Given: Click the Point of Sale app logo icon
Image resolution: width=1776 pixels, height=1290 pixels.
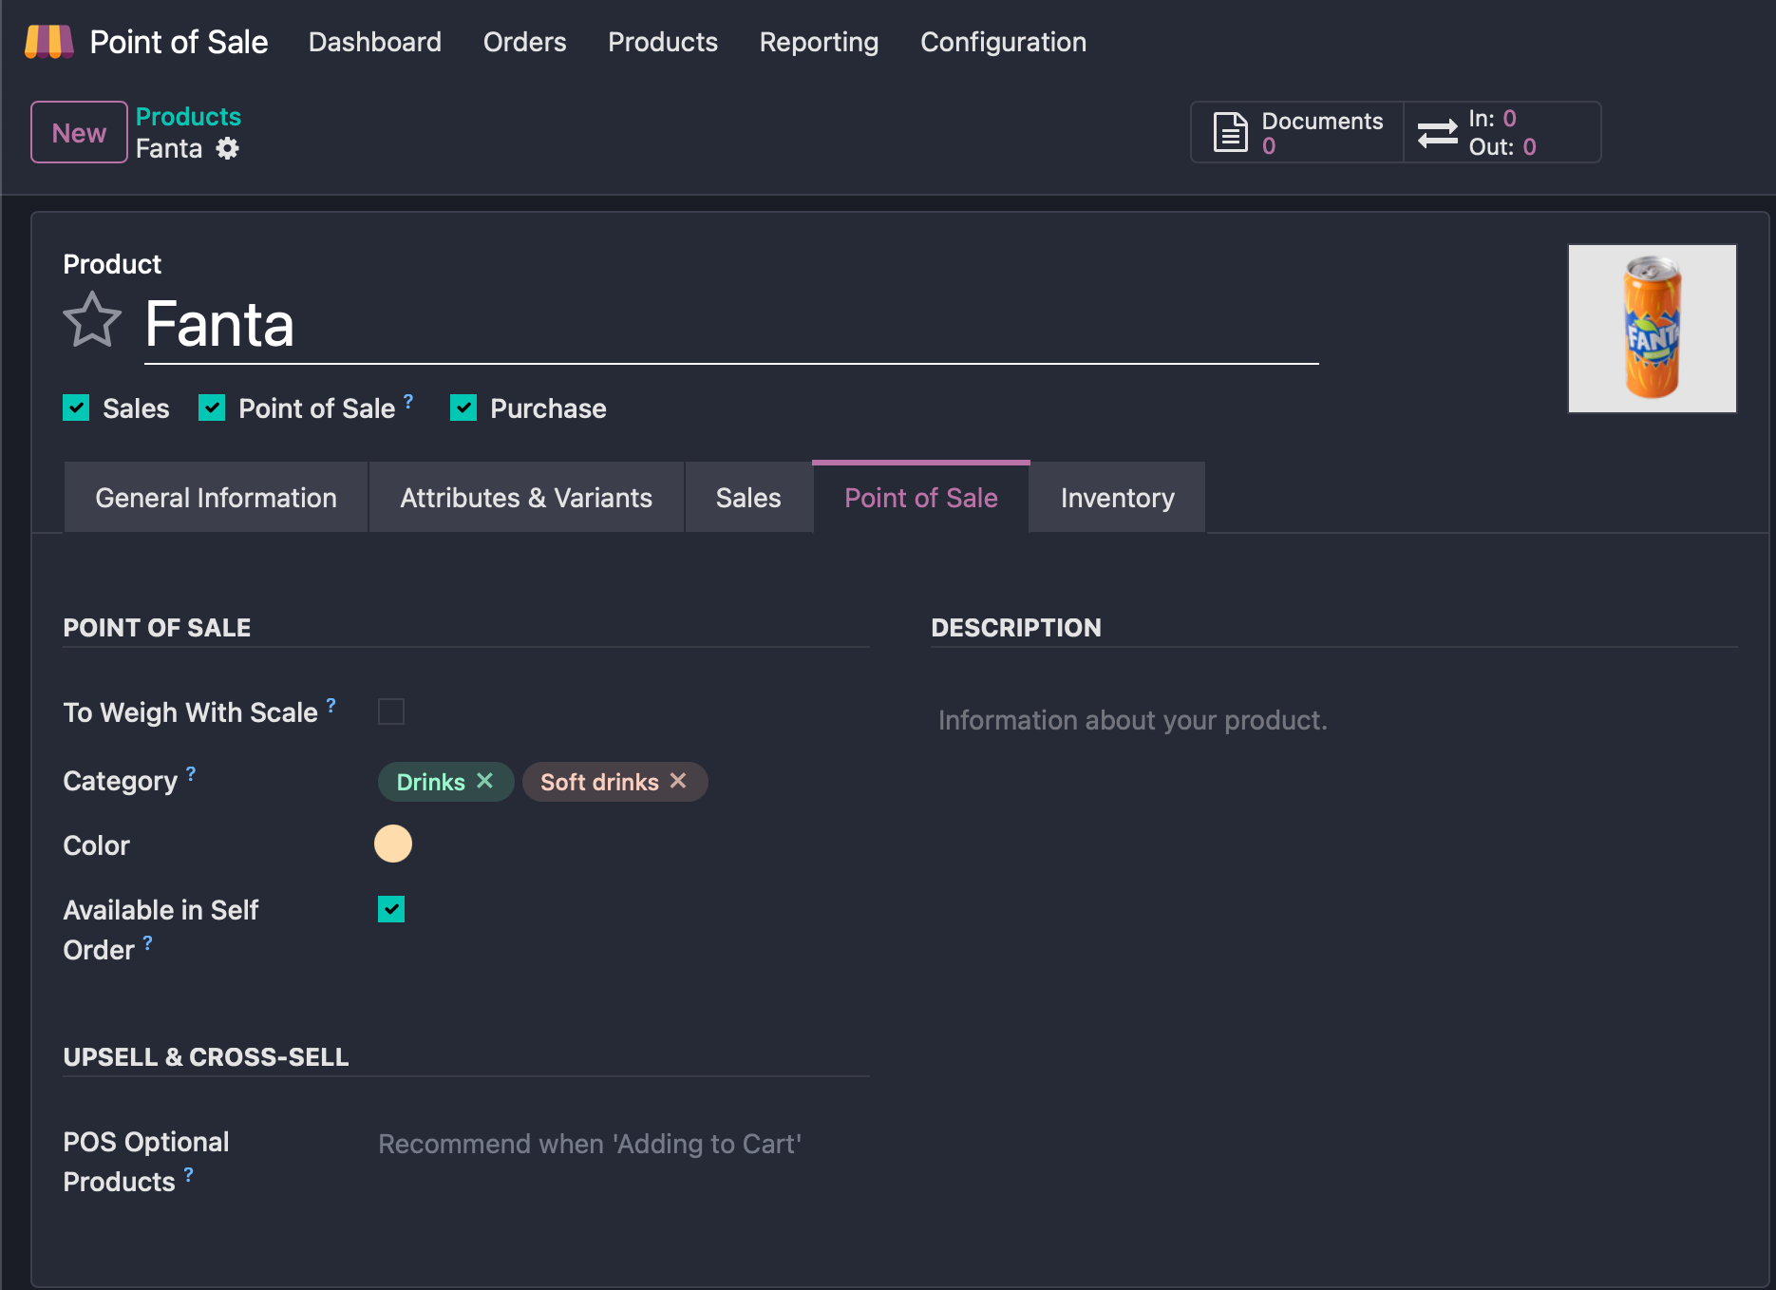Looking at the screenshot, I should (x=48, y=42).
